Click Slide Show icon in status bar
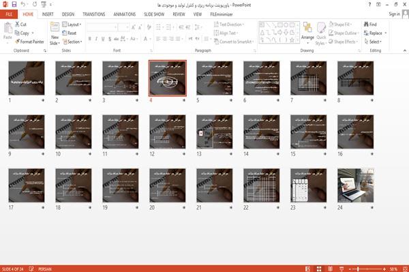Screen dimensions: 409x272 coord(342,269)
